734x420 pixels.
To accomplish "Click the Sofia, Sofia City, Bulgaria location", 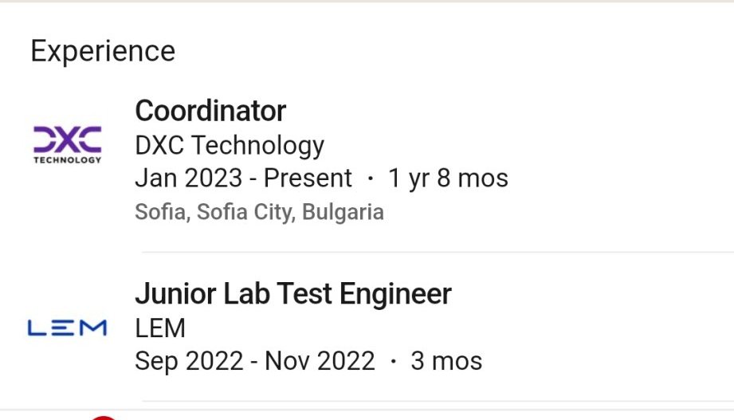I will coord(259,213).
